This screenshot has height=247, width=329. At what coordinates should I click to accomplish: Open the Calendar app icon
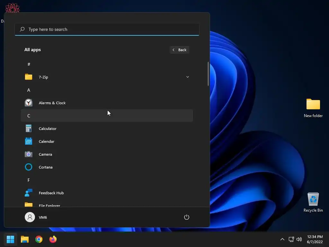coord(29,141)
